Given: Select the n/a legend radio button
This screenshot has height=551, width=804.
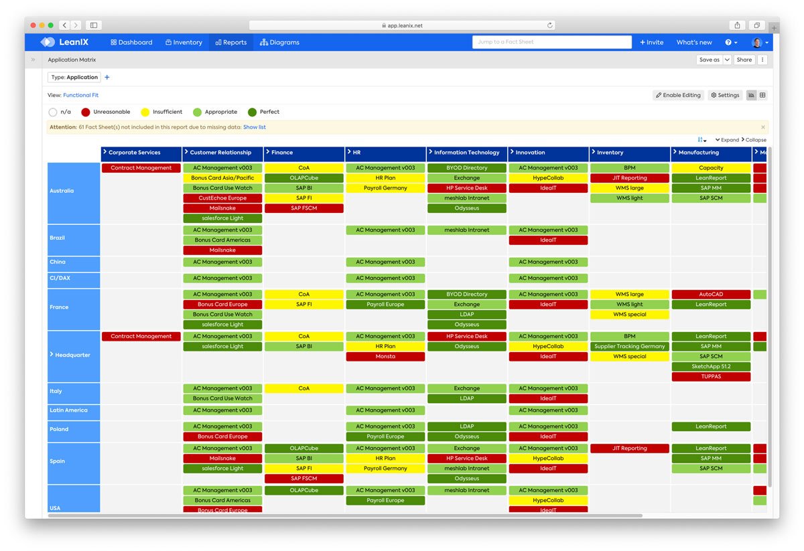Looking at the screenshot, I should [53, 112].
